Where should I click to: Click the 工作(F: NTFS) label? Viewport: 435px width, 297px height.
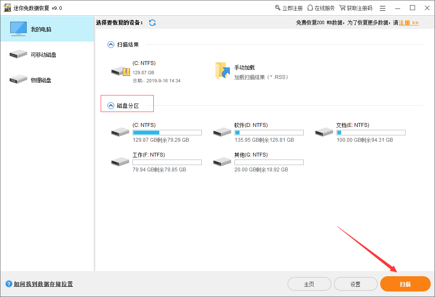click(x=149, y=155)
